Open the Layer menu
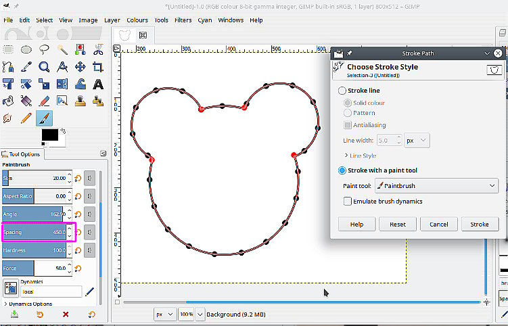 click(112, 20)
